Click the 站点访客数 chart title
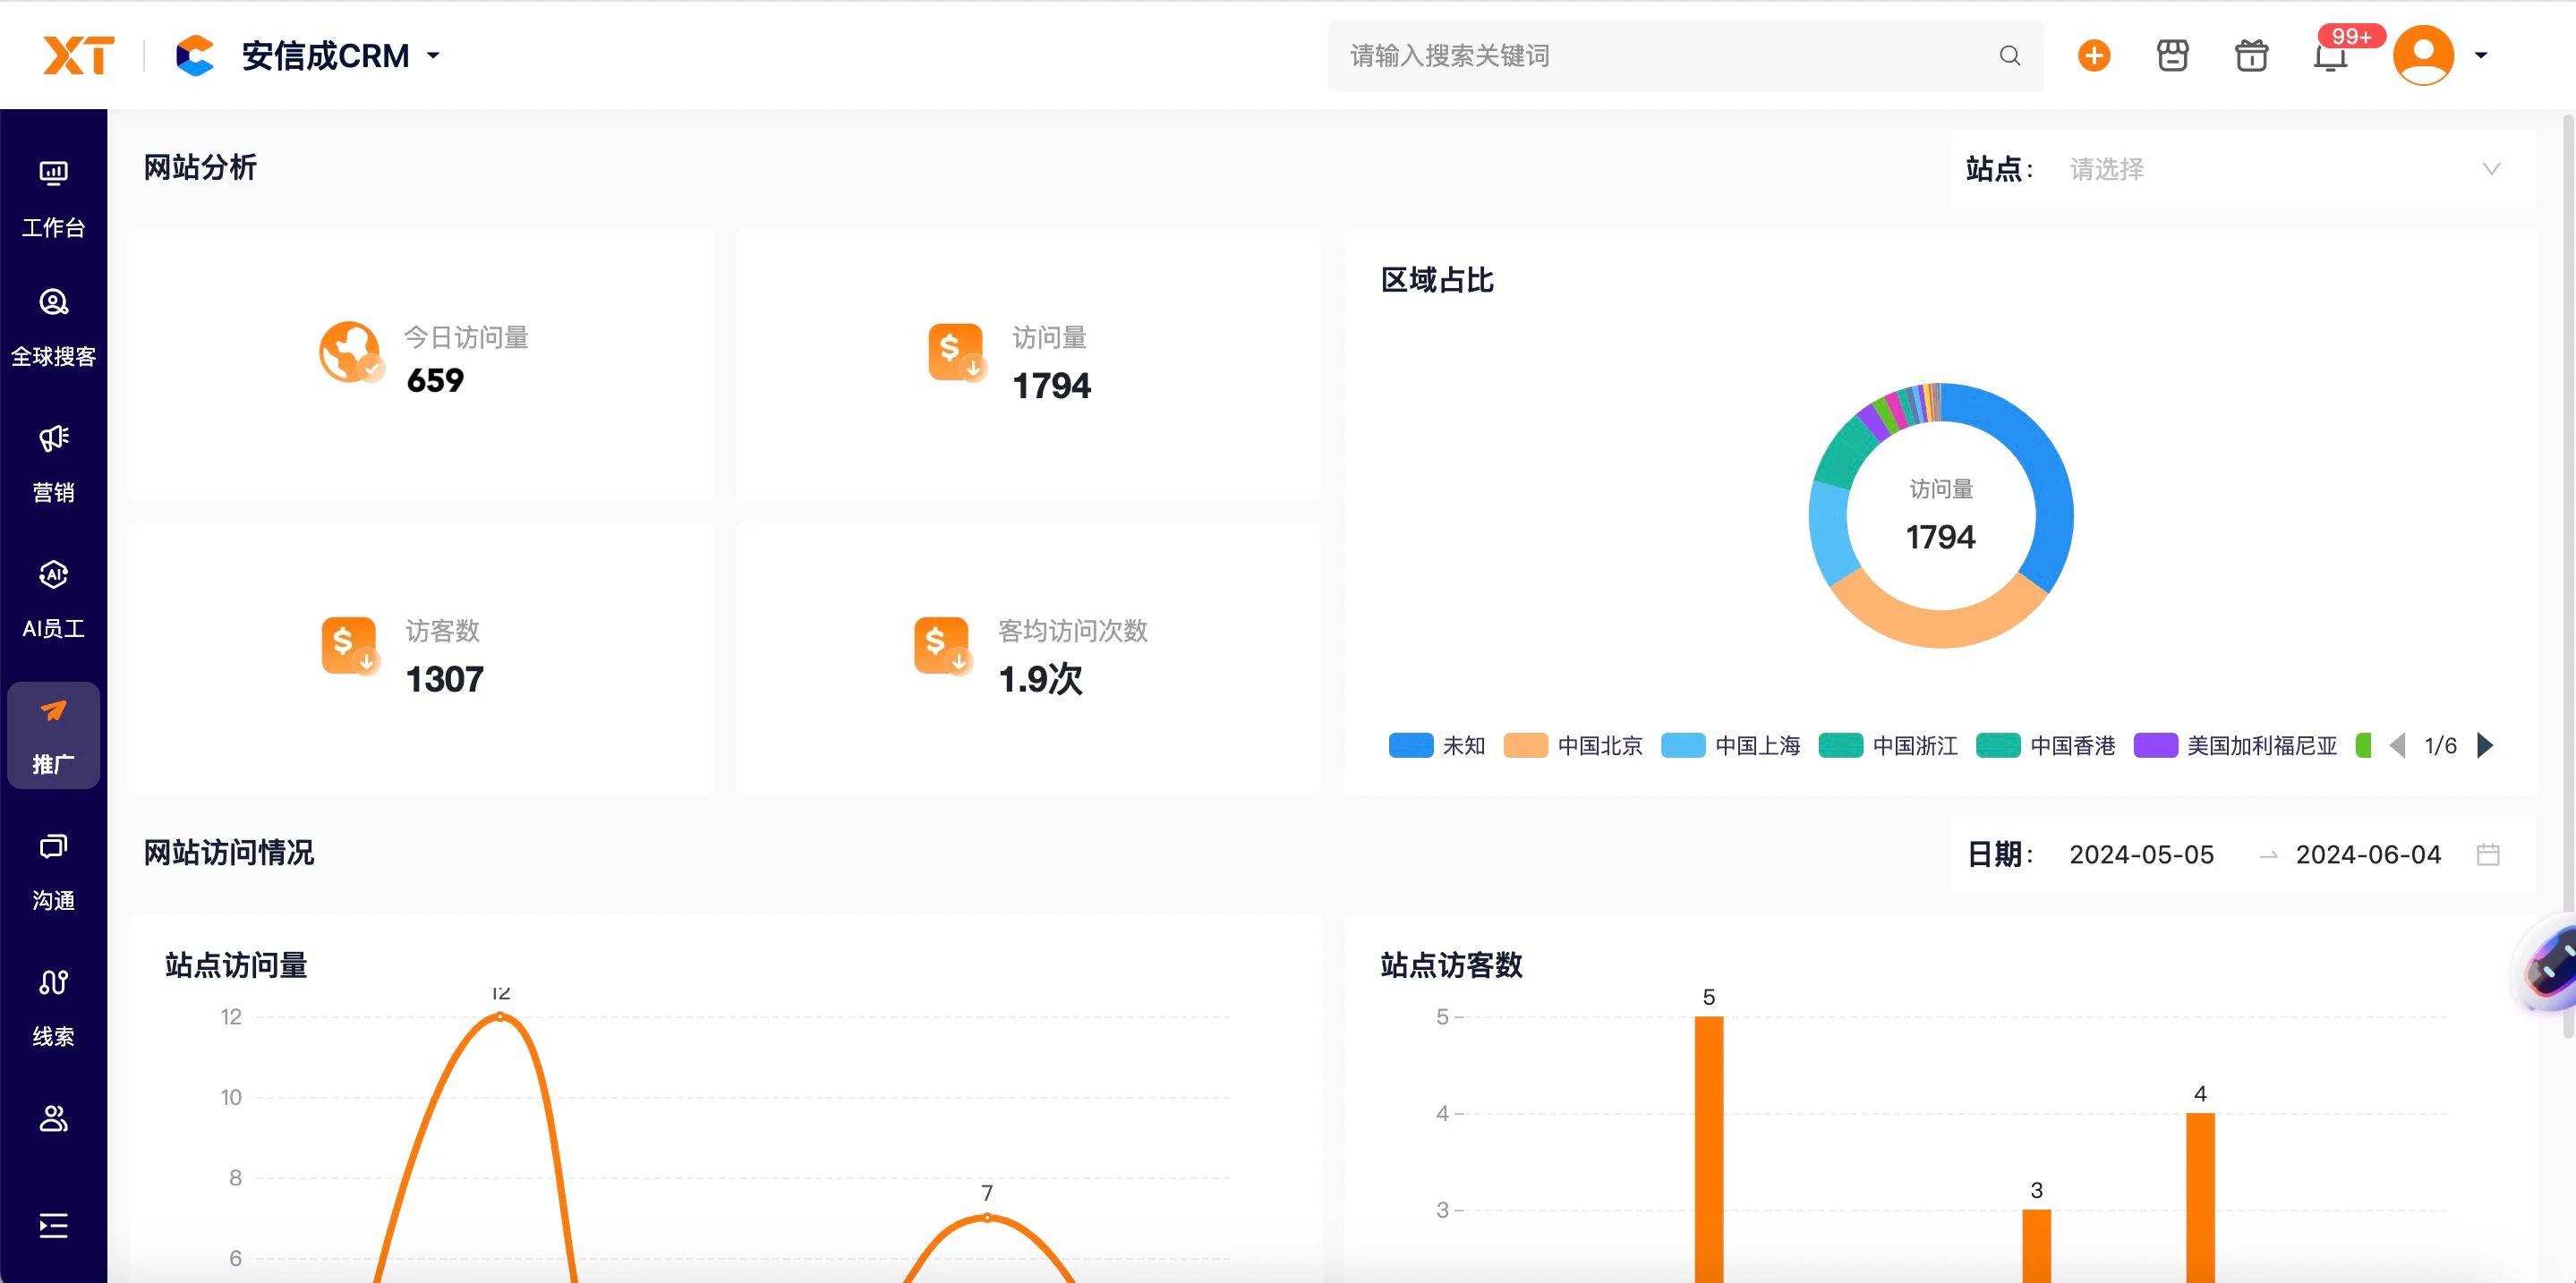Image resolution: width=2576 pixels, height=1283 pixels. pos(1451,965)
